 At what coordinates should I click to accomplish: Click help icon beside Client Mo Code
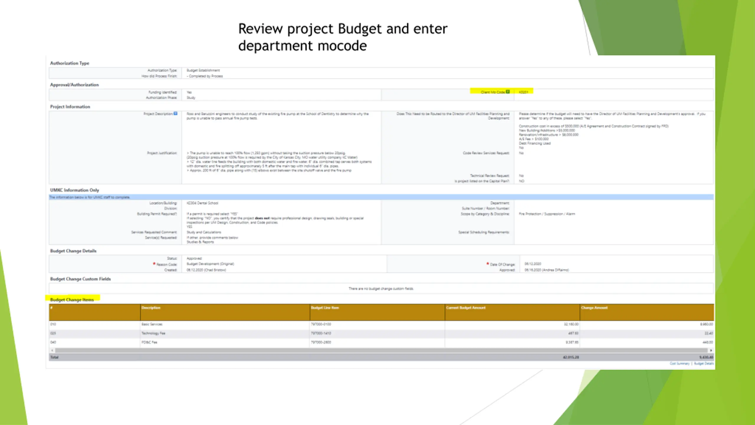508,92
